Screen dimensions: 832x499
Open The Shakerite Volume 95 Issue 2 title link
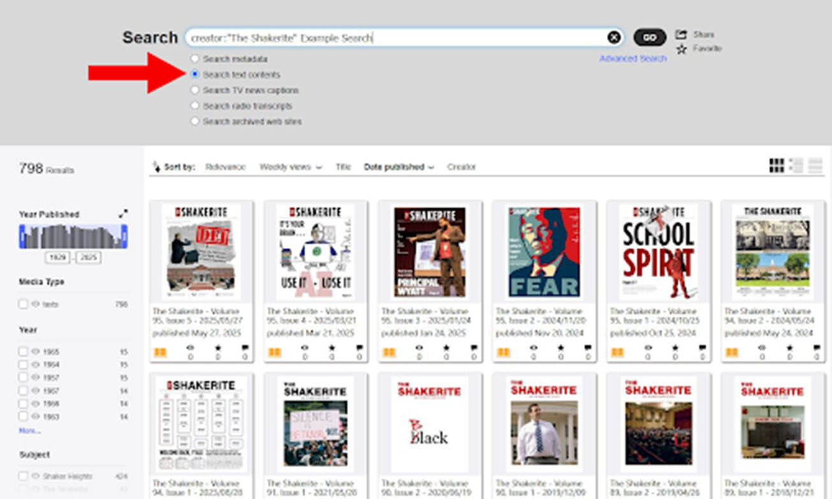pyautogui.click(x=541, y=316)
